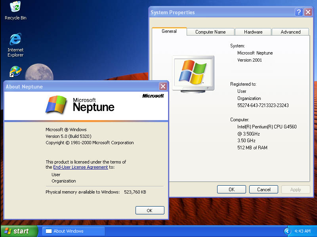Click the '@ 3.50GHz' line
This screenshot has height=237, width=317.
[248, 134]
